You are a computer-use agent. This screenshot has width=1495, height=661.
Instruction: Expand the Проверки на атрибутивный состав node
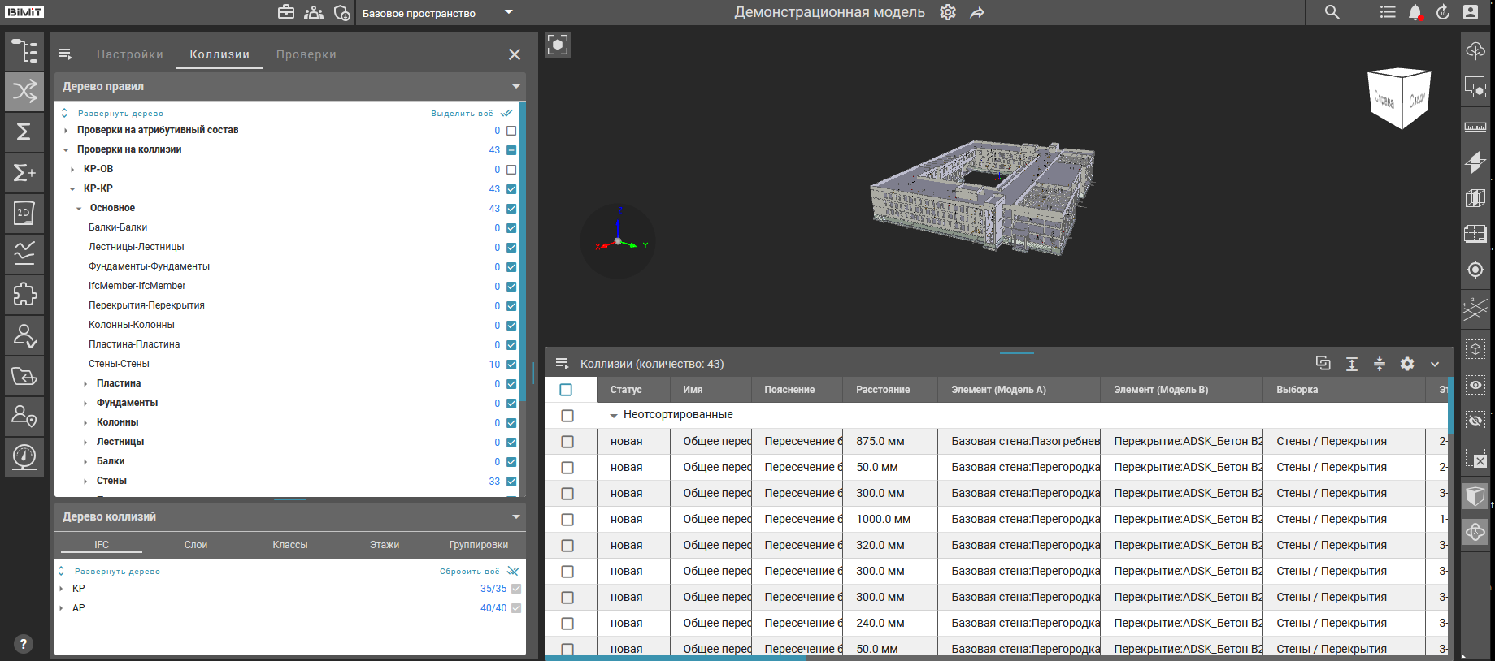click(66, 130)
